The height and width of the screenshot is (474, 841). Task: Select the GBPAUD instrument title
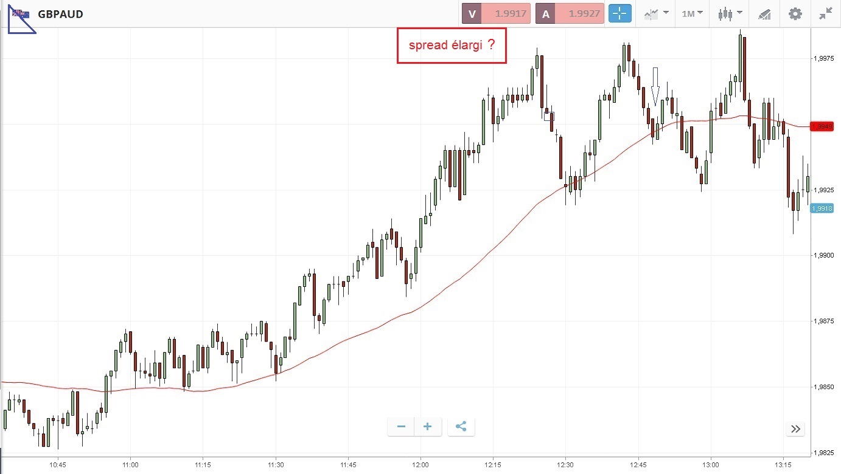60,13
